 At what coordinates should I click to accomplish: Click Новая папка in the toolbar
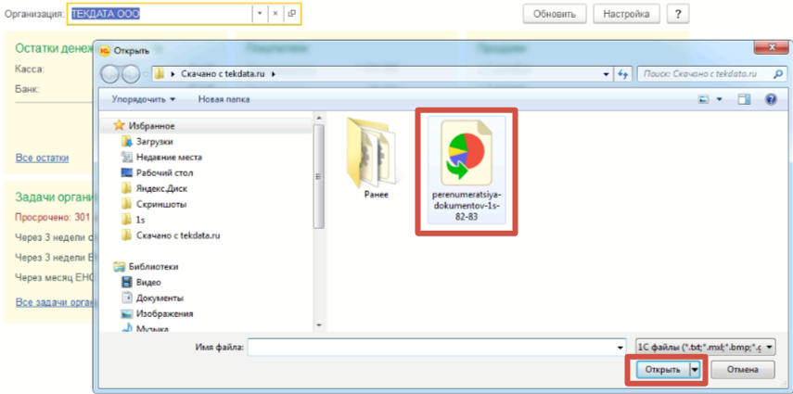click(x=224, y=99)
